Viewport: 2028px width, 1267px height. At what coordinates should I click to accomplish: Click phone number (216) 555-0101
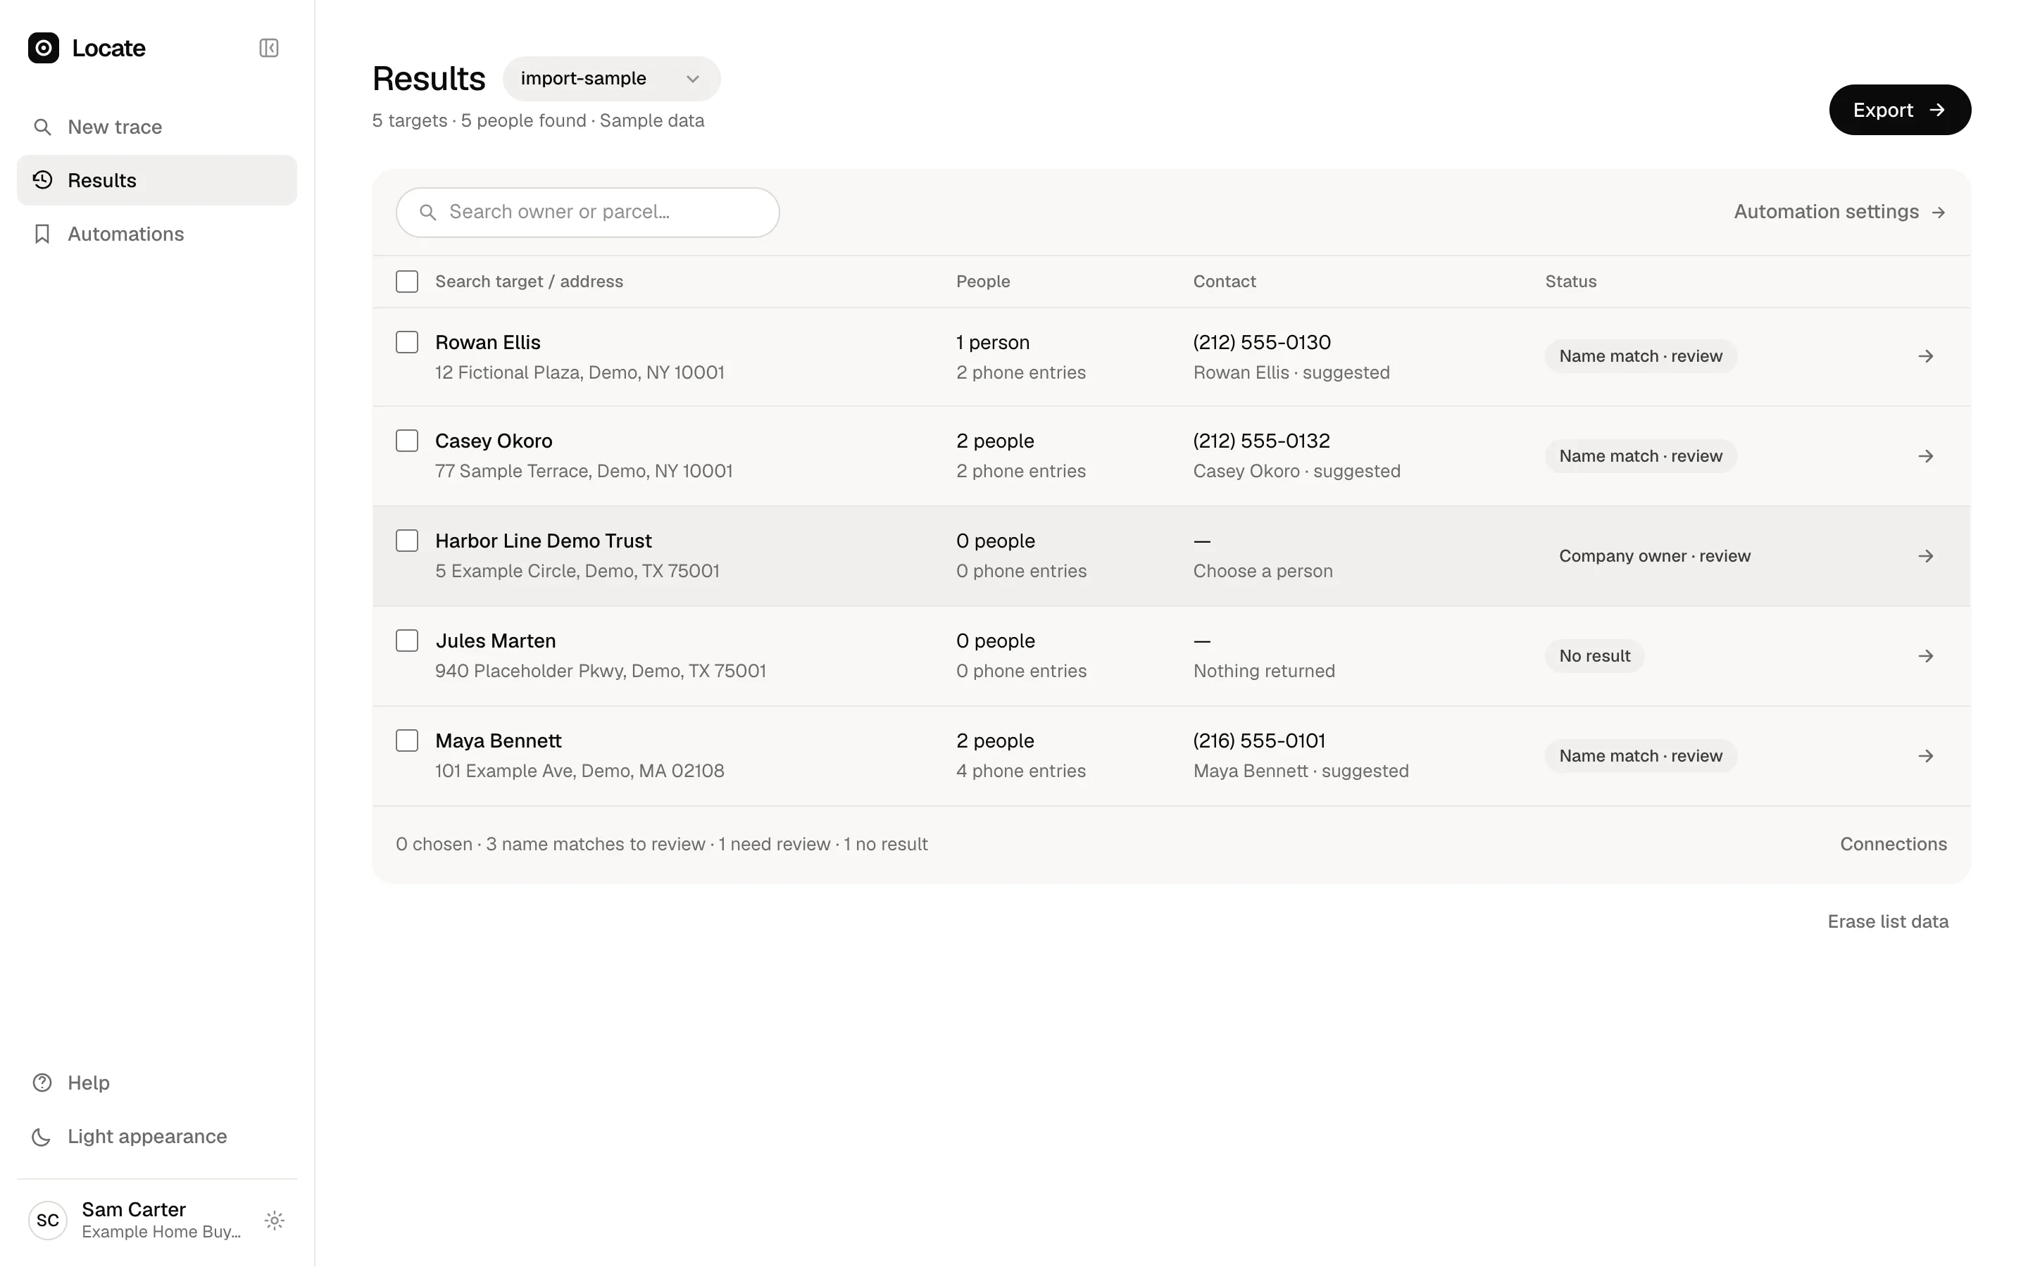1260,740
